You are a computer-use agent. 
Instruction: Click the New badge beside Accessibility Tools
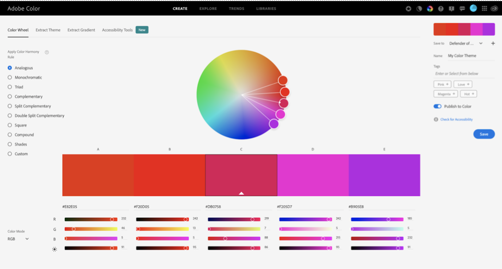[x=142, y=30]
